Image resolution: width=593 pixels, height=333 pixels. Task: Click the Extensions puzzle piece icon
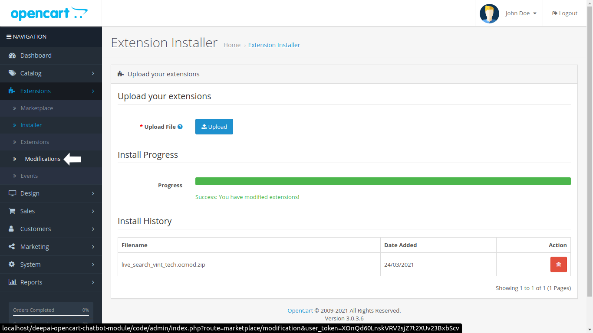coord(12,91)
